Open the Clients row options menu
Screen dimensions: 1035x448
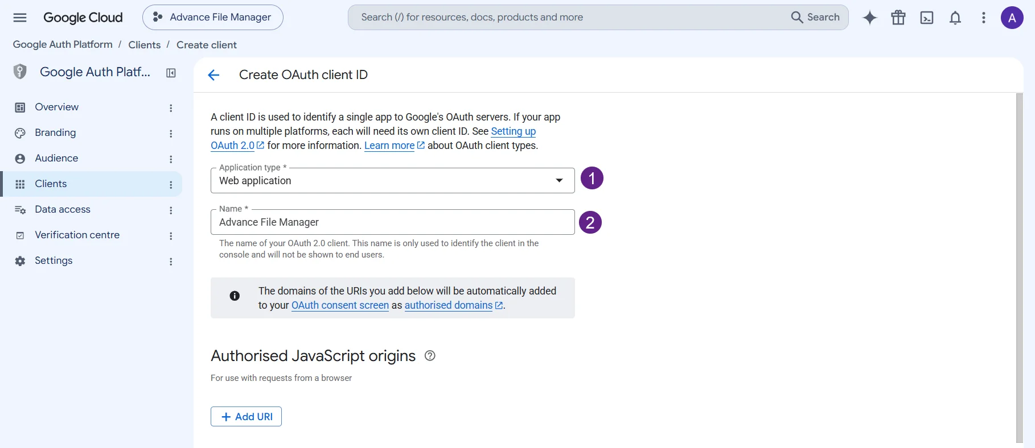(171, 185)
